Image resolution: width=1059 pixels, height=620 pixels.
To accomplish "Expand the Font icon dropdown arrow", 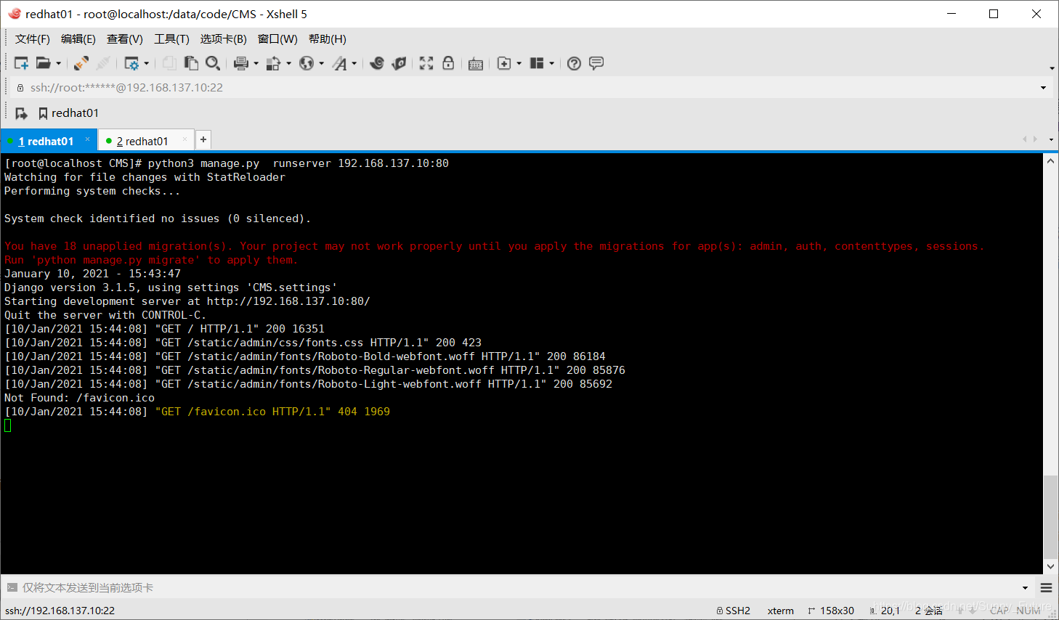I will pos(354,63).
